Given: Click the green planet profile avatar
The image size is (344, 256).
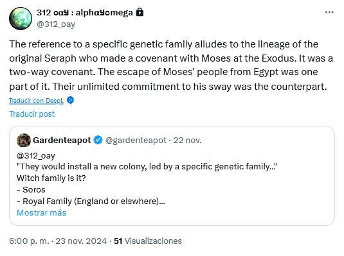Looking at the screenshot, I should (21, 19).
